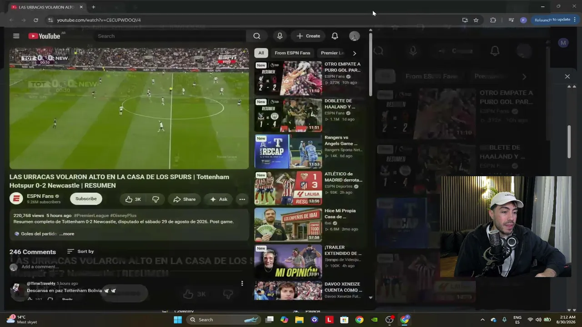
Task: Open a new Chrome tab
Action: point(93,7)
